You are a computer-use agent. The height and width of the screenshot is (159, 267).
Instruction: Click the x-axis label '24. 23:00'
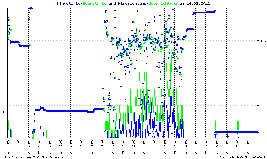click(x=248, y=147)
